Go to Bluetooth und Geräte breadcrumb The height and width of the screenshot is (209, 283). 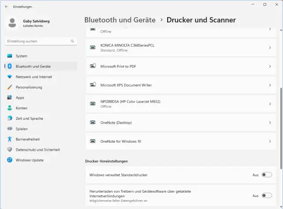(120, 20)
